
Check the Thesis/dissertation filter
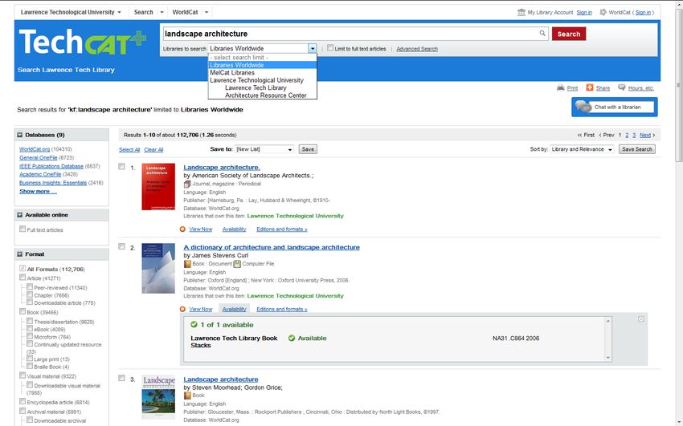[30, 321]
